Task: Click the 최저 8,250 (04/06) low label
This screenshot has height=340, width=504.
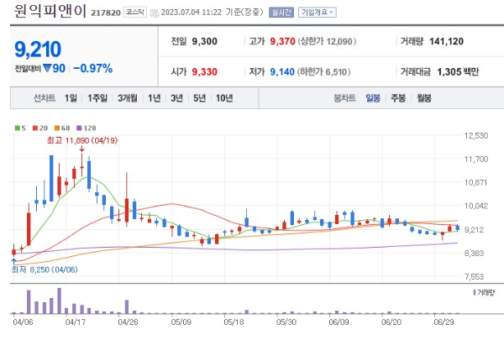Action: 45,269
